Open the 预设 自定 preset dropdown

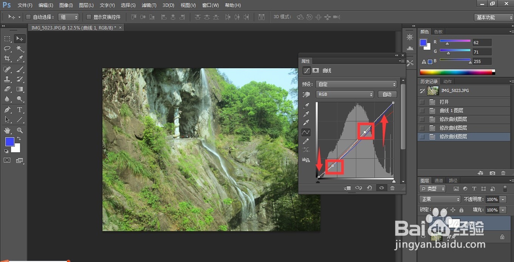click(x=356, y=84)
